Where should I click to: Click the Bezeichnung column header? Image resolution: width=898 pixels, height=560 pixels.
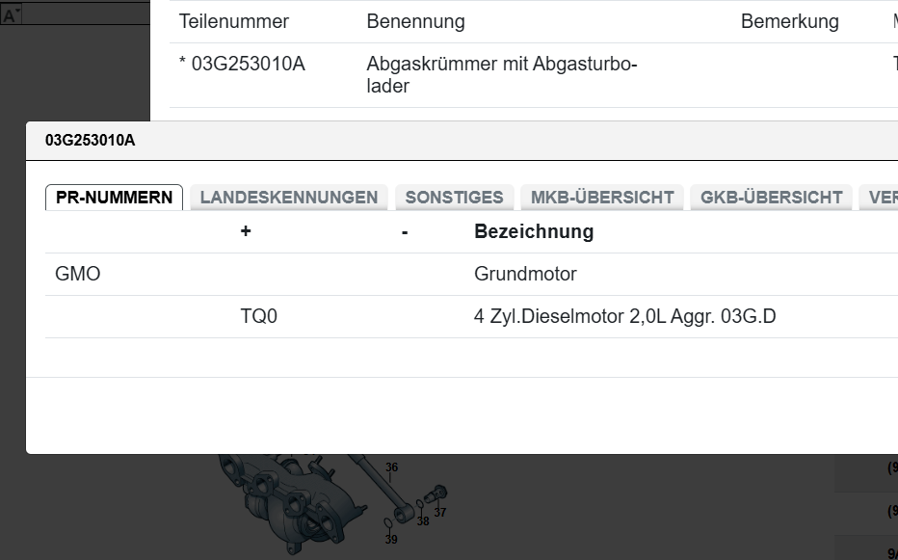tap(534, 232)
